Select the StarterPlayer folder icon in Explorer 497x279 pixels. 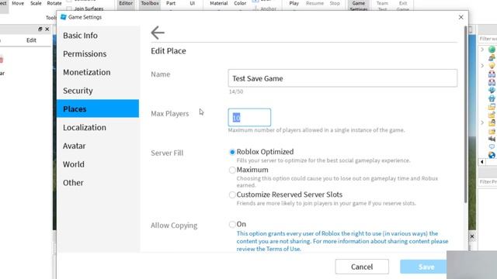coord(492,122)
